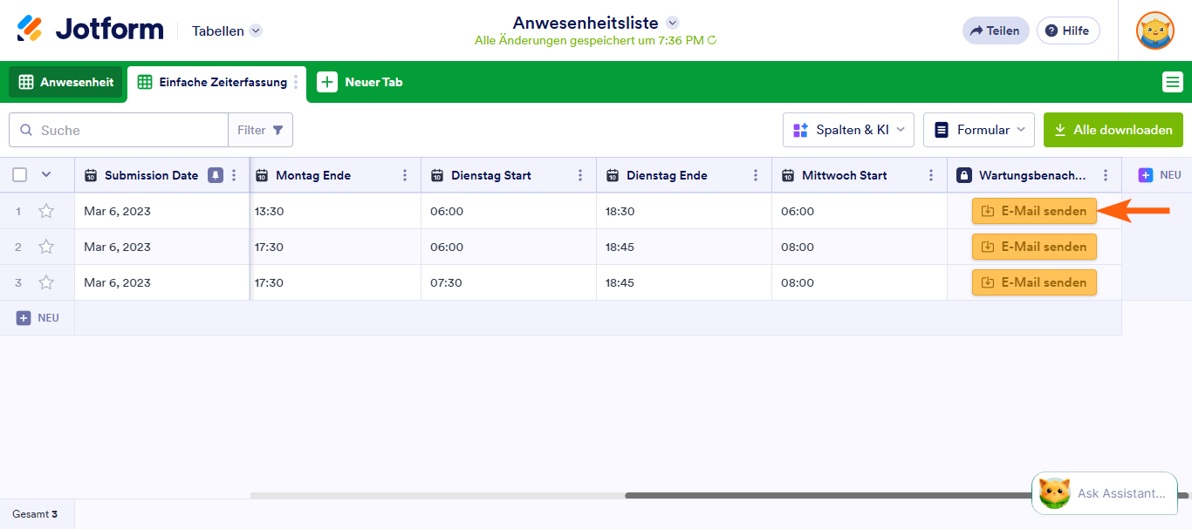Viewport: 1192px width, 529px height.
Task: Click E-Mail senden in row 3
Action: (x=1034, y=282)
